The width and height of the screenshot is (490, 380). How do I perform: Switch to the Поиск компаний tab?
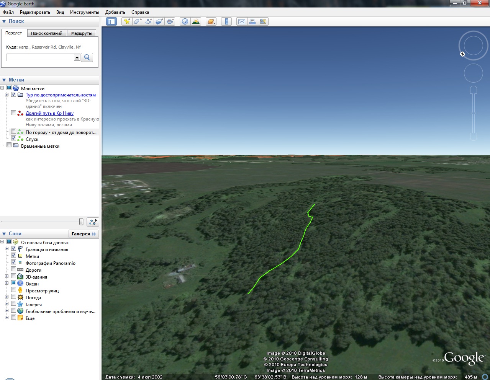[46, 33]
